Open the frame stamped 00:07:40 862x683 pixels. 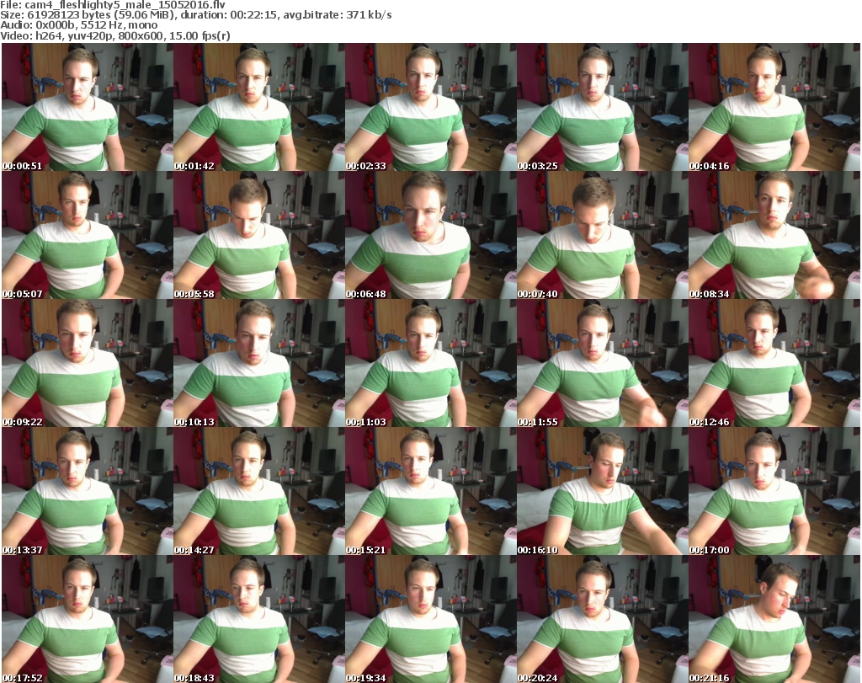tap(603, 235)
